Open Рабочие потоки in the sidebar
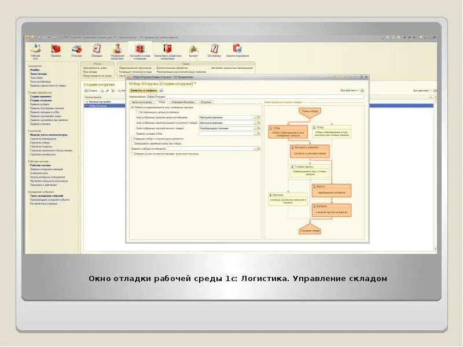Viewport: 463px width, 347px height. click(40, 165)
